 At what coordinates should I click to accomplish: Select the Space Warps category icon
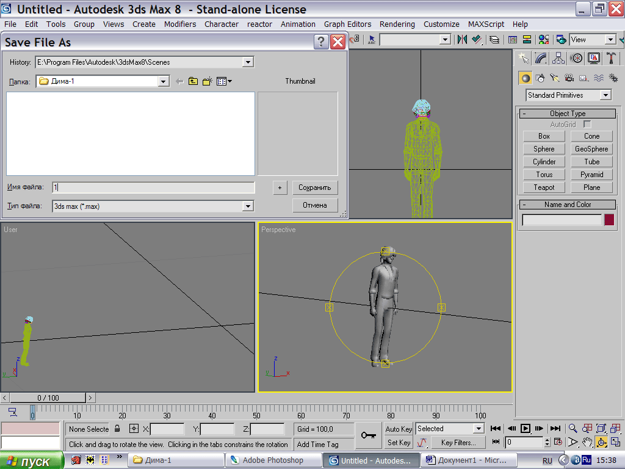click(x=599, y=78)
